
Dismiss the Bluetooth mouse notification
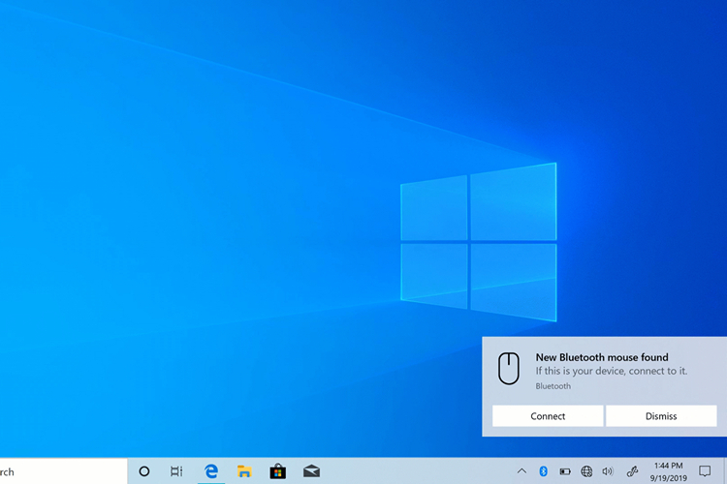[661, 416]
